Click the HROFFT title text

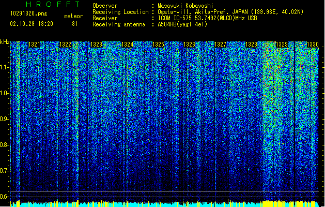53,4
